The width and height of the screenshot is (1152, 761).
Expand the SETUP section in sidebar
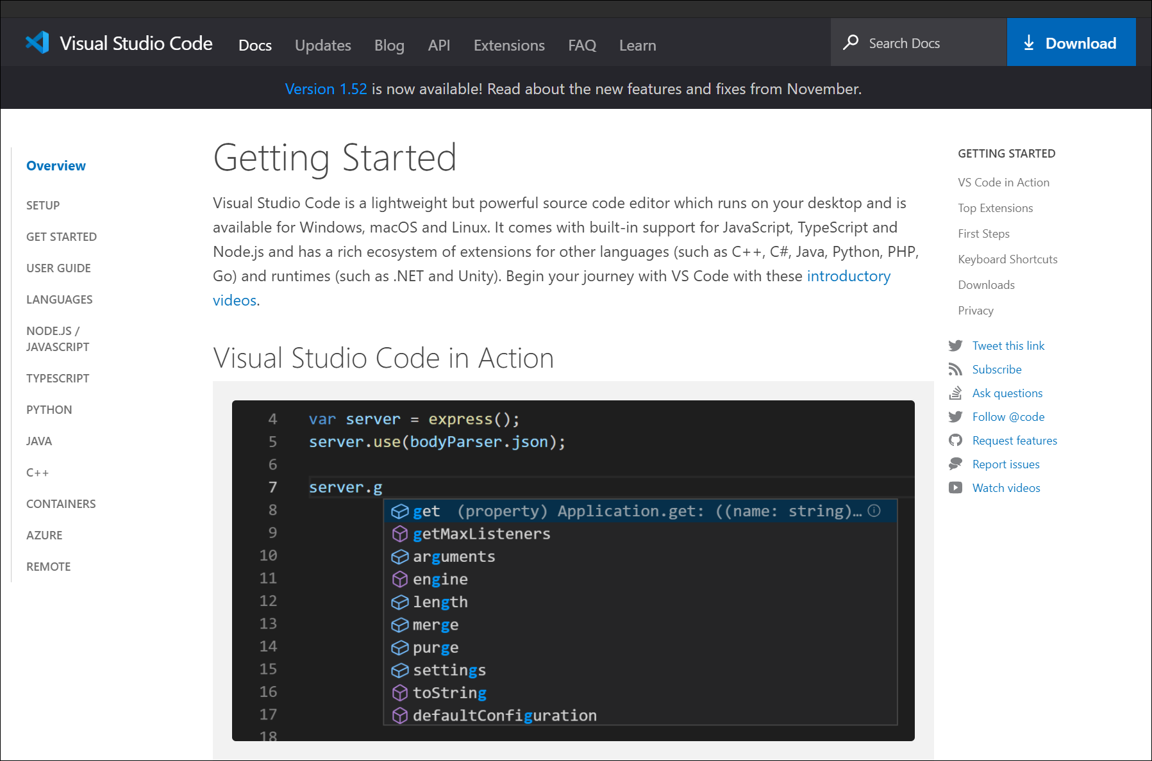(x=43, y=206)
